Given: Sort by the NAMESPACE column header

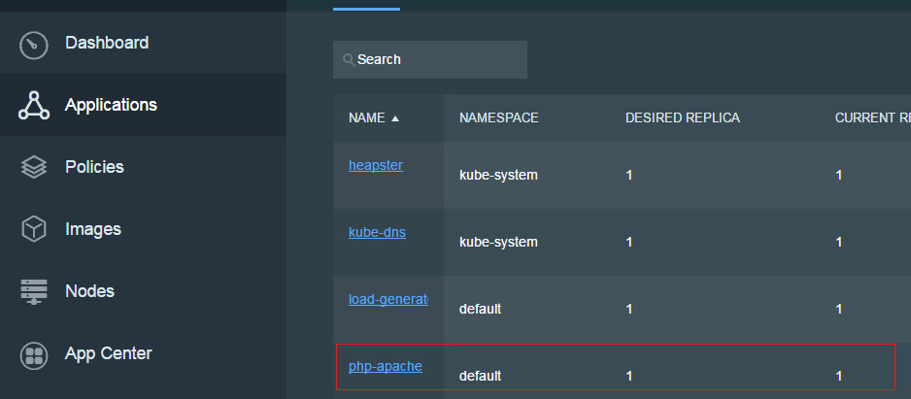Looking at the screenshot, I should pyautogui.click(x=499, y=117).
